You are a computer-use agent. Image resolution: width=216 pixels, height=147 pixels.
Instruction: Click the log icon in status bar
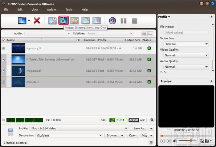point(151,142)
